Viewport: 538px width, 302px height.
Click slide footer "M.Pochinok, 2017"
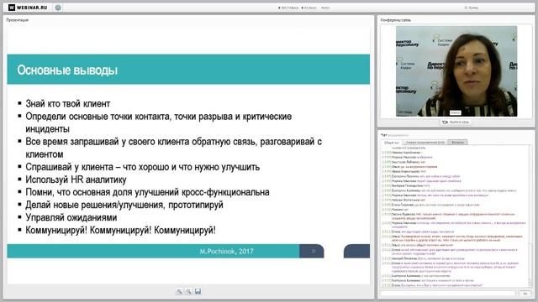(226, 252)
